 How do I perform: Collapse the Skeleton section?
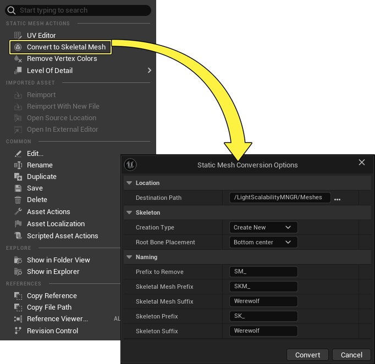(x=129, y=212)
